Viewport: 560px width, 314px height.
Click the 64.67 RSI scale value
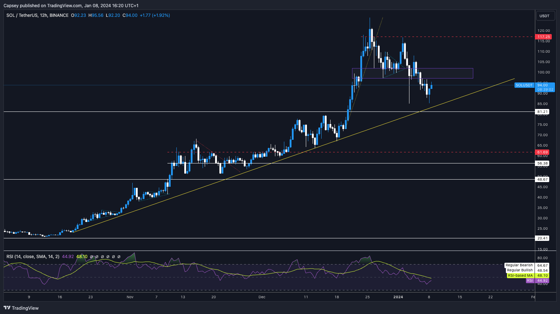[x=543, y=266]
